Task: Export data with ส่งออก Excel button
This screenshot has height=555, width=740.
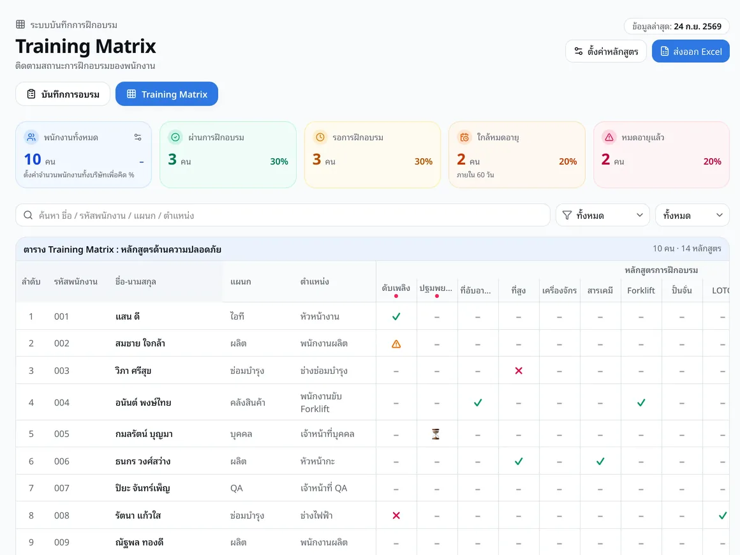Action: pyautogui.click(x=690, y=52)
